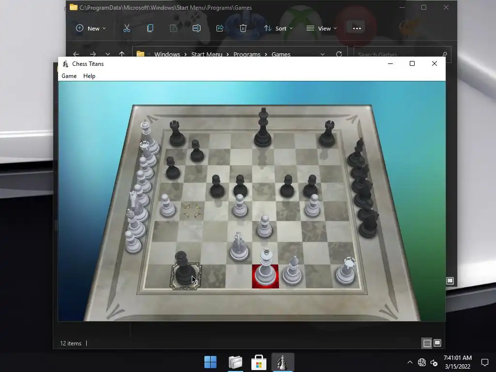Expand recent locations chevron in File Explorer

pyautogui.click(x=108, y=54)
